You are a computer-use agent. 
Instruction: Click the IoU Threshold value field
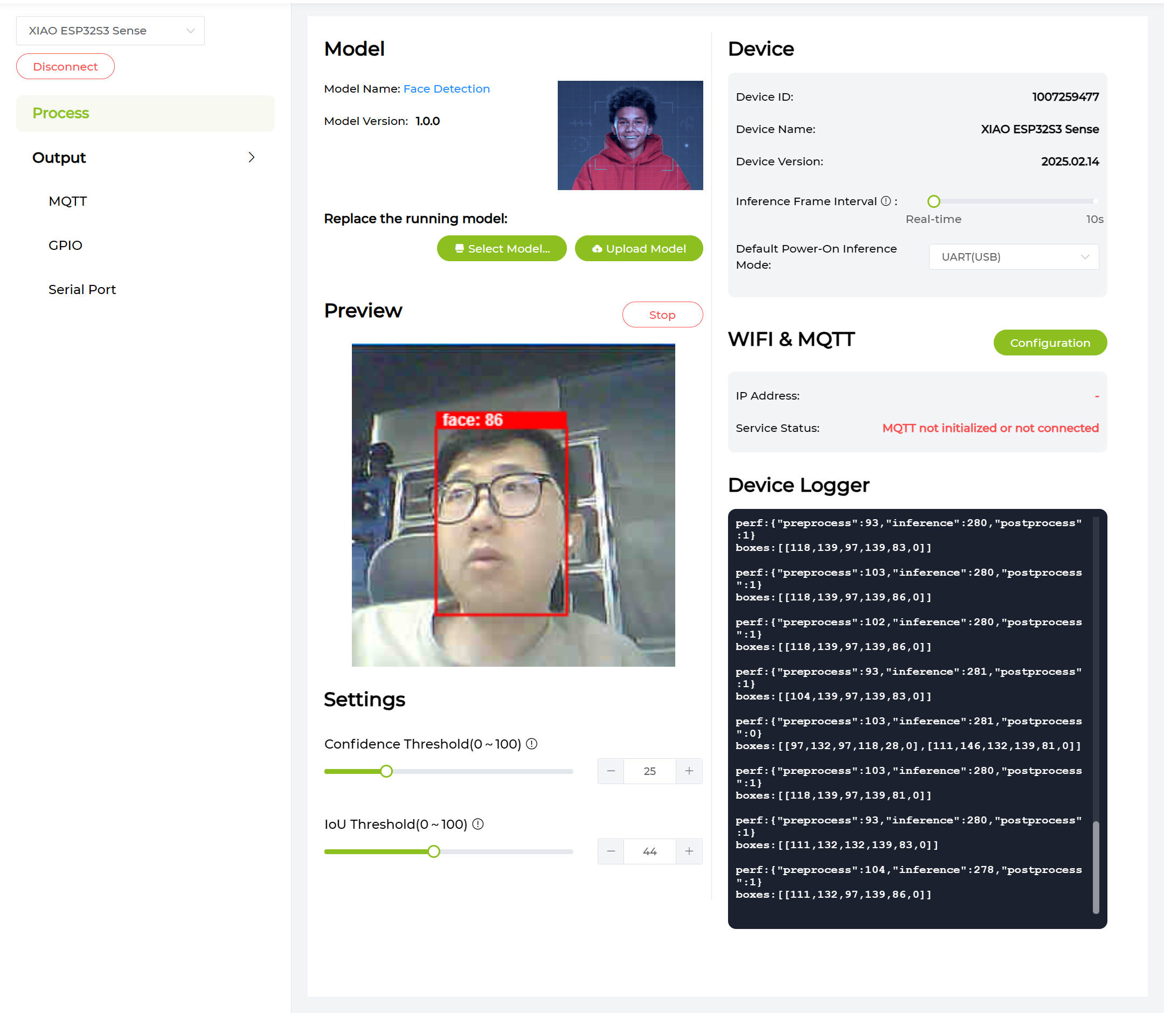click(x=650, y=851)
